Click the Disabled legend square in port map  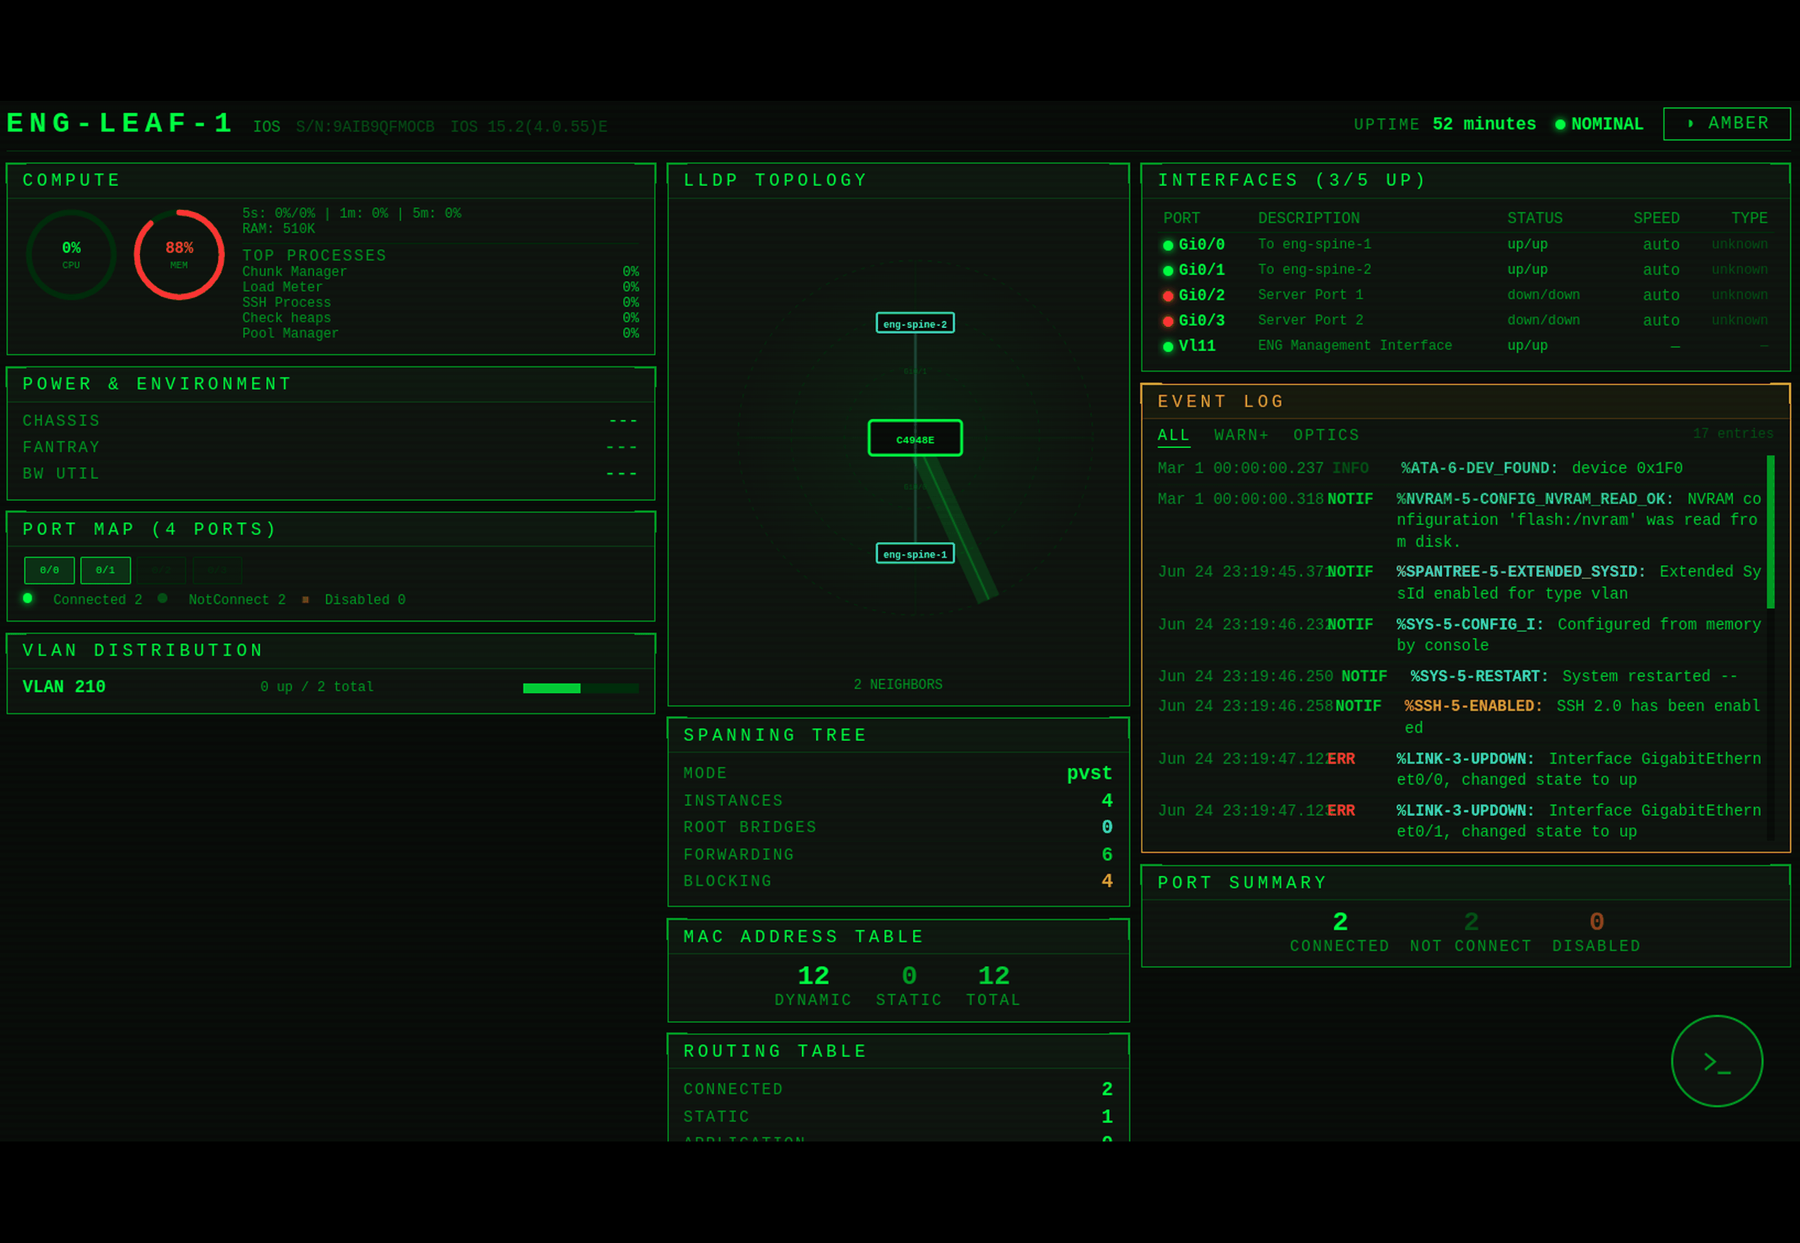tap(305, 600)
